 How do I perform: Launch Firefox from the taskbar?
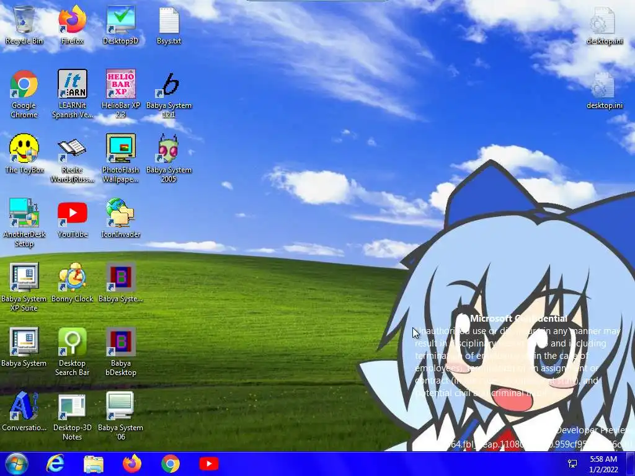pyautogui.click(x=132, y=464)
